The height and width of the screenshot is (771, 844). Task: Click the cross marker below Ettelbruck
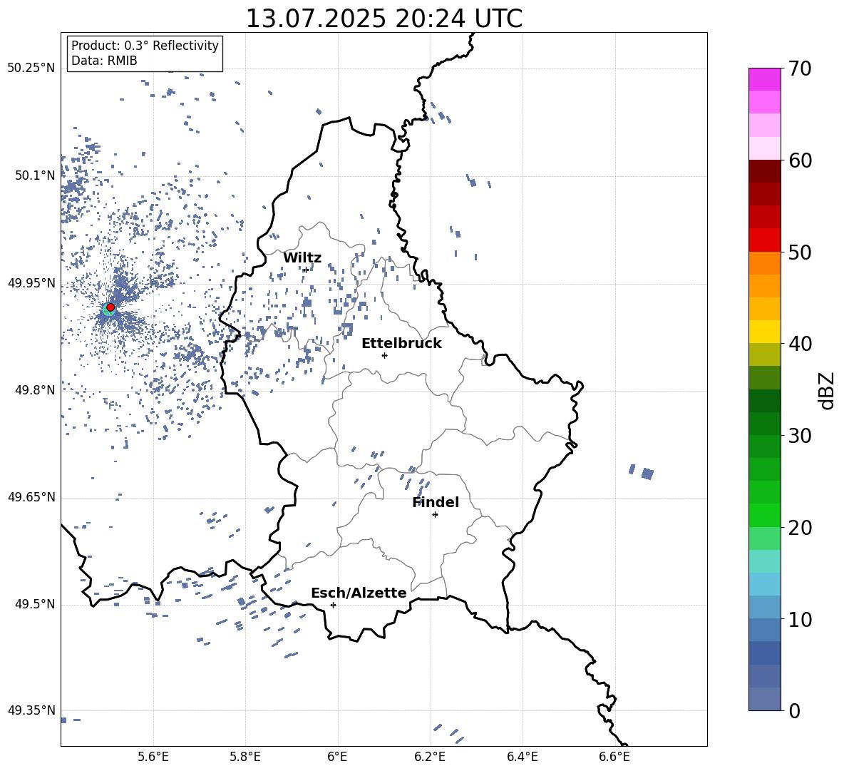(384, 355)
